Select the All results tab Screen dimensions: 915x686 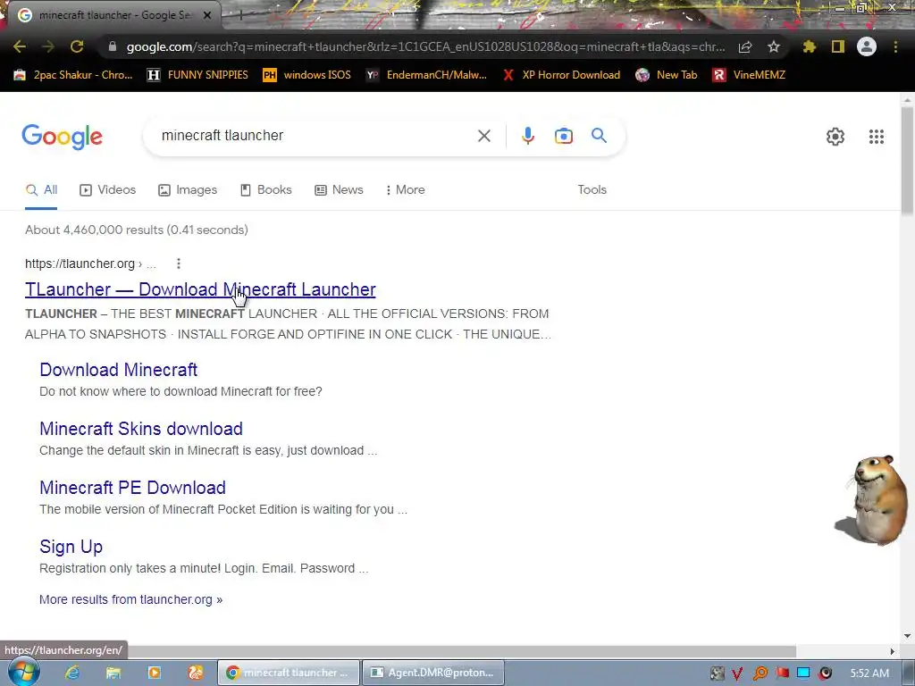[41, 190]
